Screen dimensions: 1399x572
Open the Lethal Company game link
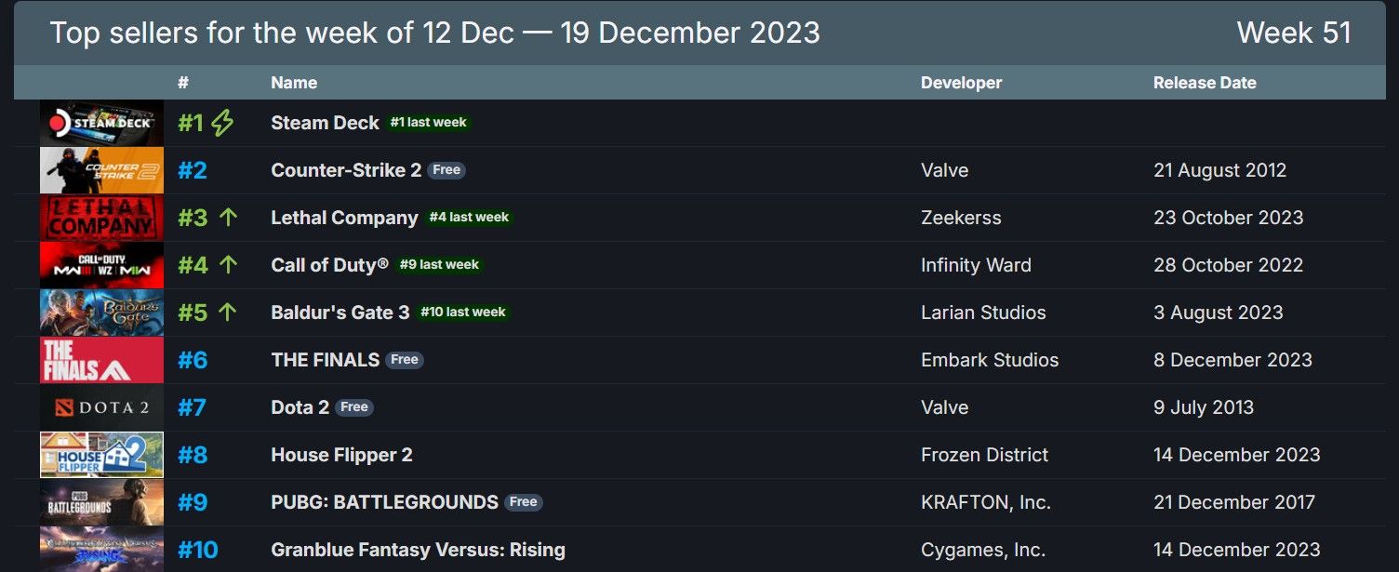tap(344, 218)
